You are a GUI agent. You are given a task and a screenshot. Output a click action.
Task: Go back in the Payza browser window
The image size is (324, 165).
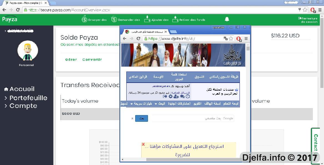point(4,10)
